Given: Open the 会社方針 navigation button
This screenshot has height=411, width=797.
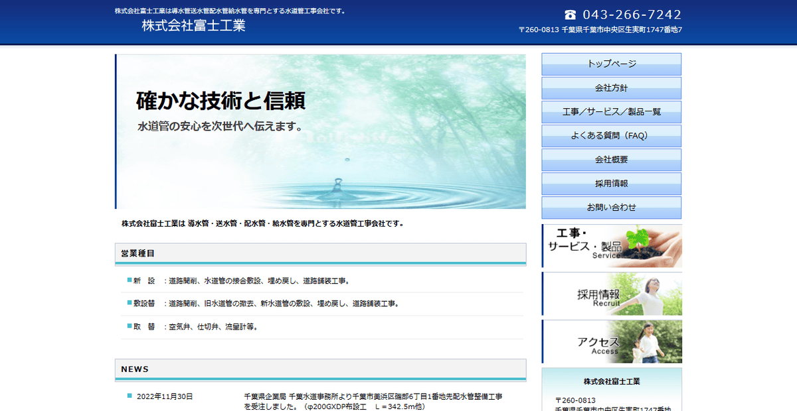Looking at the screenshot, I should (611, 88).
